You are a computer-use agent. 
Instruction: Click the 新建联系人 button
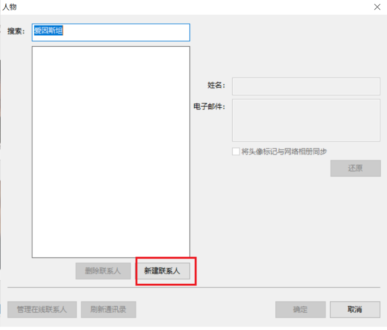click(164, 271)
